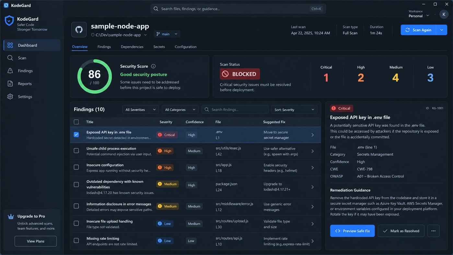Image resolution: width=453 pixels, height=255 pixels.
Task: Open the All Categories filter dropdown
Action: (x=180, y=110)
